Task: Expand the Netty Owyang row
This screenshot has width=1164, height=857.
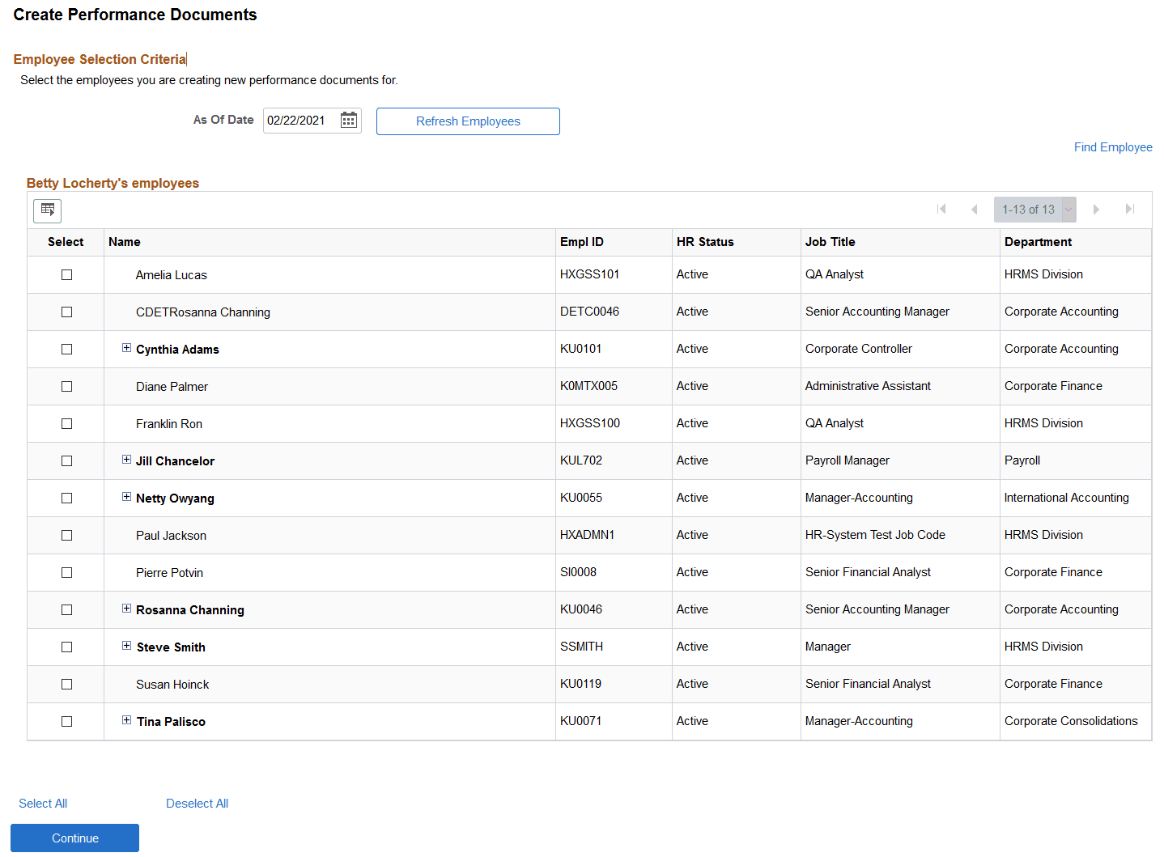Action: pyautogui.click(x=126, y=496)
